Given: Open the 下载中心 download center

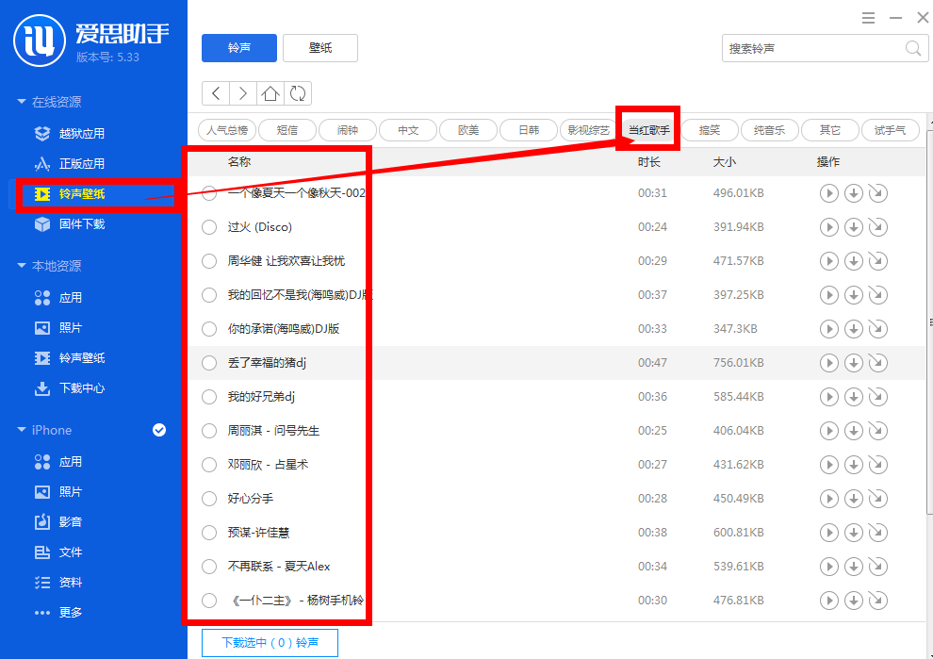Looking at the screenshot, I should pos(73,388).
